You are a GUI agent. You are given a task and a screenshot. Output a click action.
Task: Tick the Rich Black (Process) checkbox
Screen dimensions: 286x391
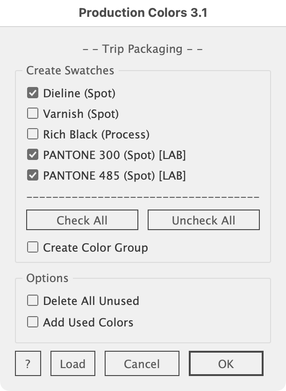click(33, 134)
